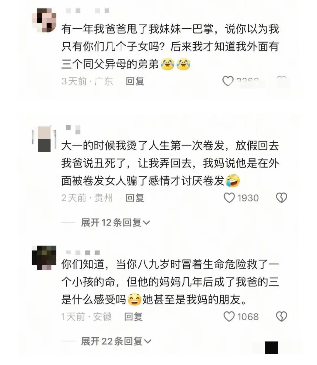Dislike the Guizhou comment with broken heart
This screenshot has height=365, width=317.
point(281,198)
